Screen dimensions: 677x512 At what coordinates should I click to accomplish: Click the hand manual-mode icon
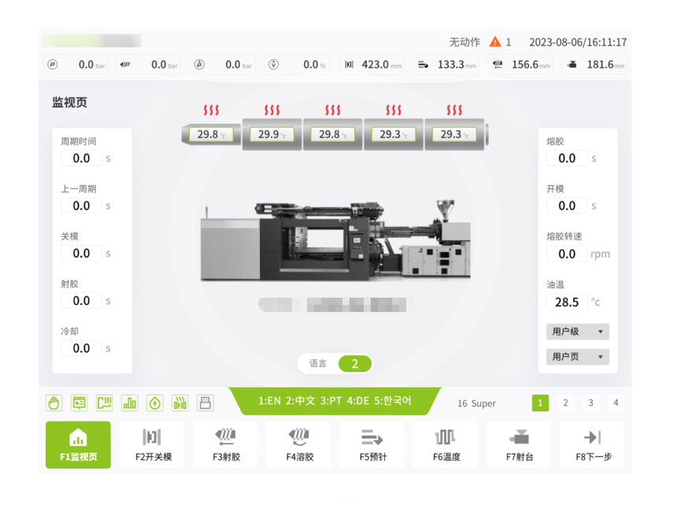54,403
